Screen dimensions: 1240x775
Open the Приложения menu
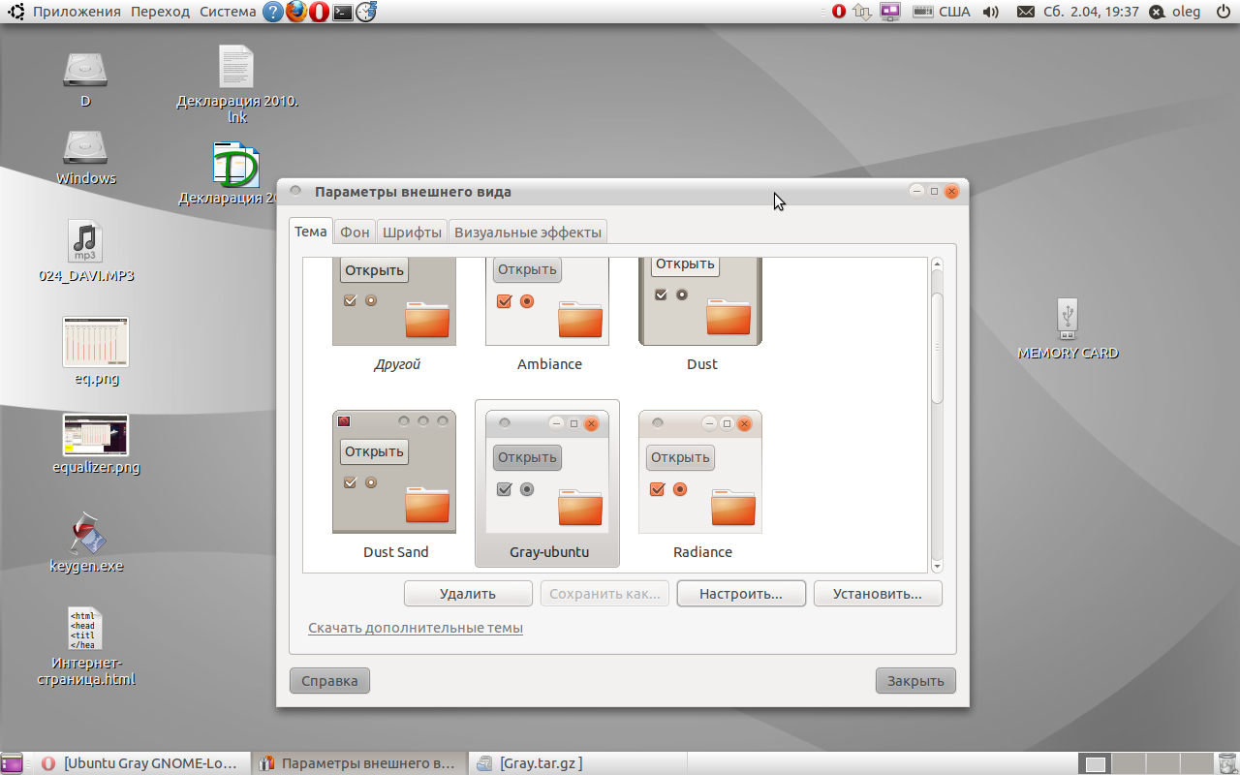coord(77,12)
